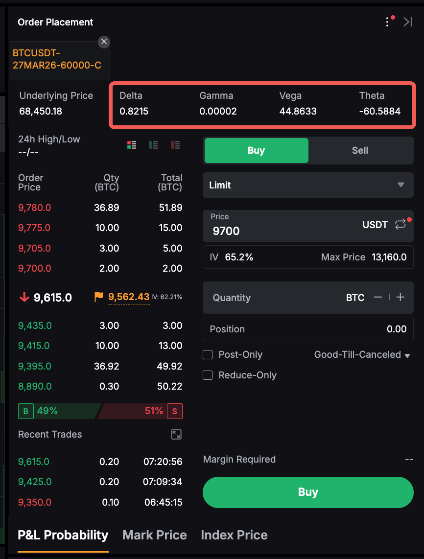
Task: Collapse the Order Placement panel with arrow icon
Action: pos(408,22)
